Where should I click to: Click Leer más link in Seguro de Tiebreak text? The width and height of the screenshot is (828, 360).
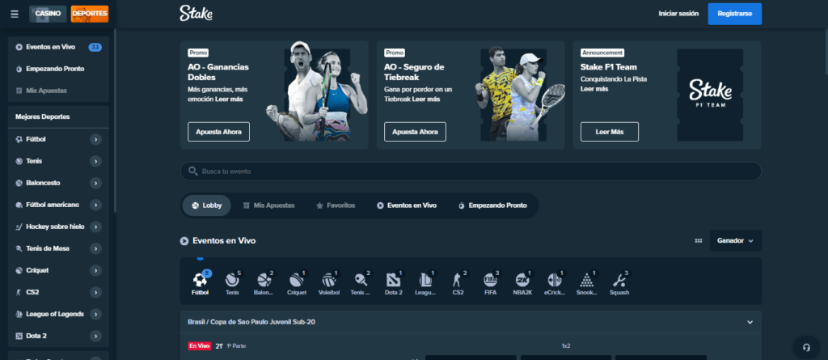click(x=425, y=100)
